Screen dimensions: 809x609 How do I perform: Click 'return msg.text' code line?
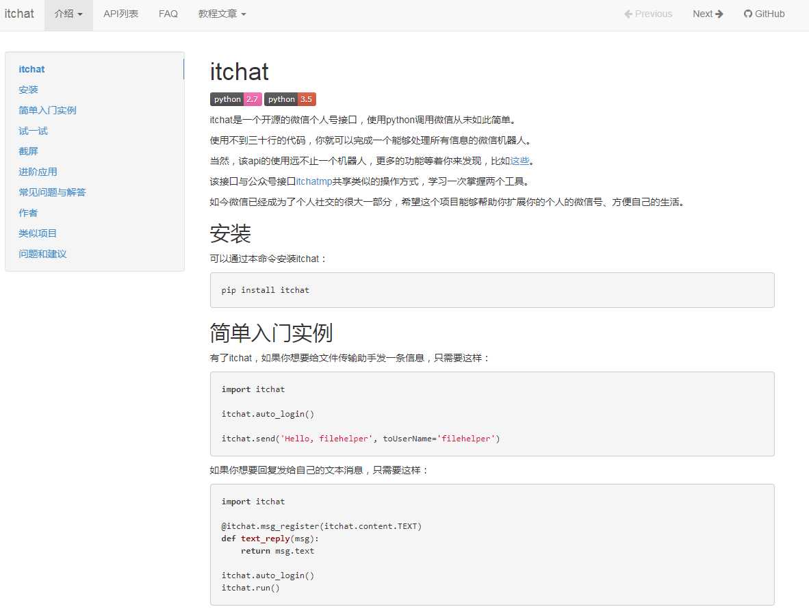tap(278, 551)
